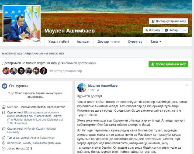Click the globe icon beside Өзі туралы

5,86
